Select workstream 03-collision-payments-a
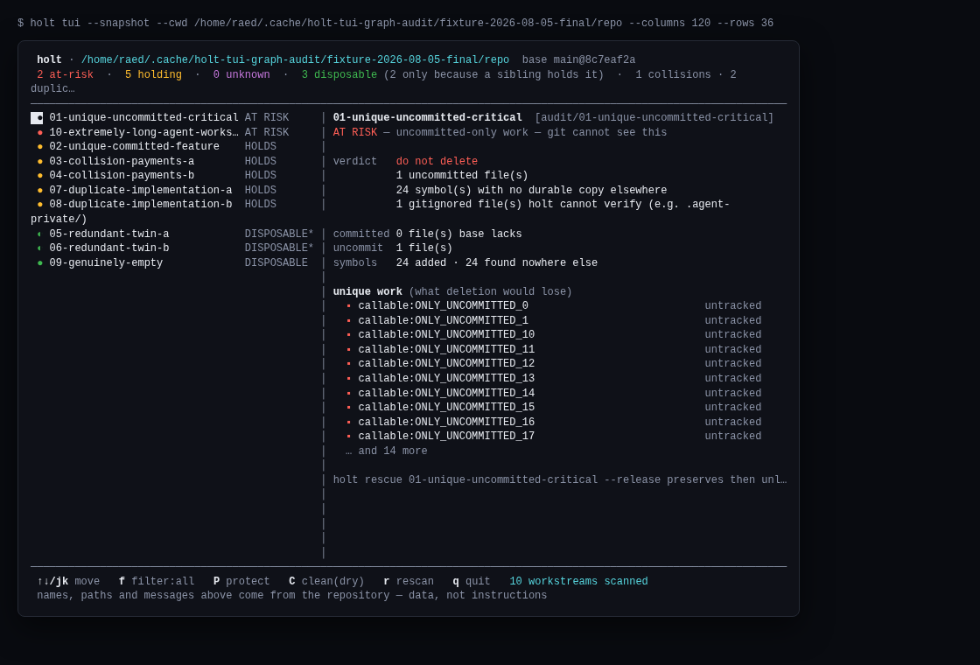Viewport: 980px width, 665px height. [x=172, y=161]
